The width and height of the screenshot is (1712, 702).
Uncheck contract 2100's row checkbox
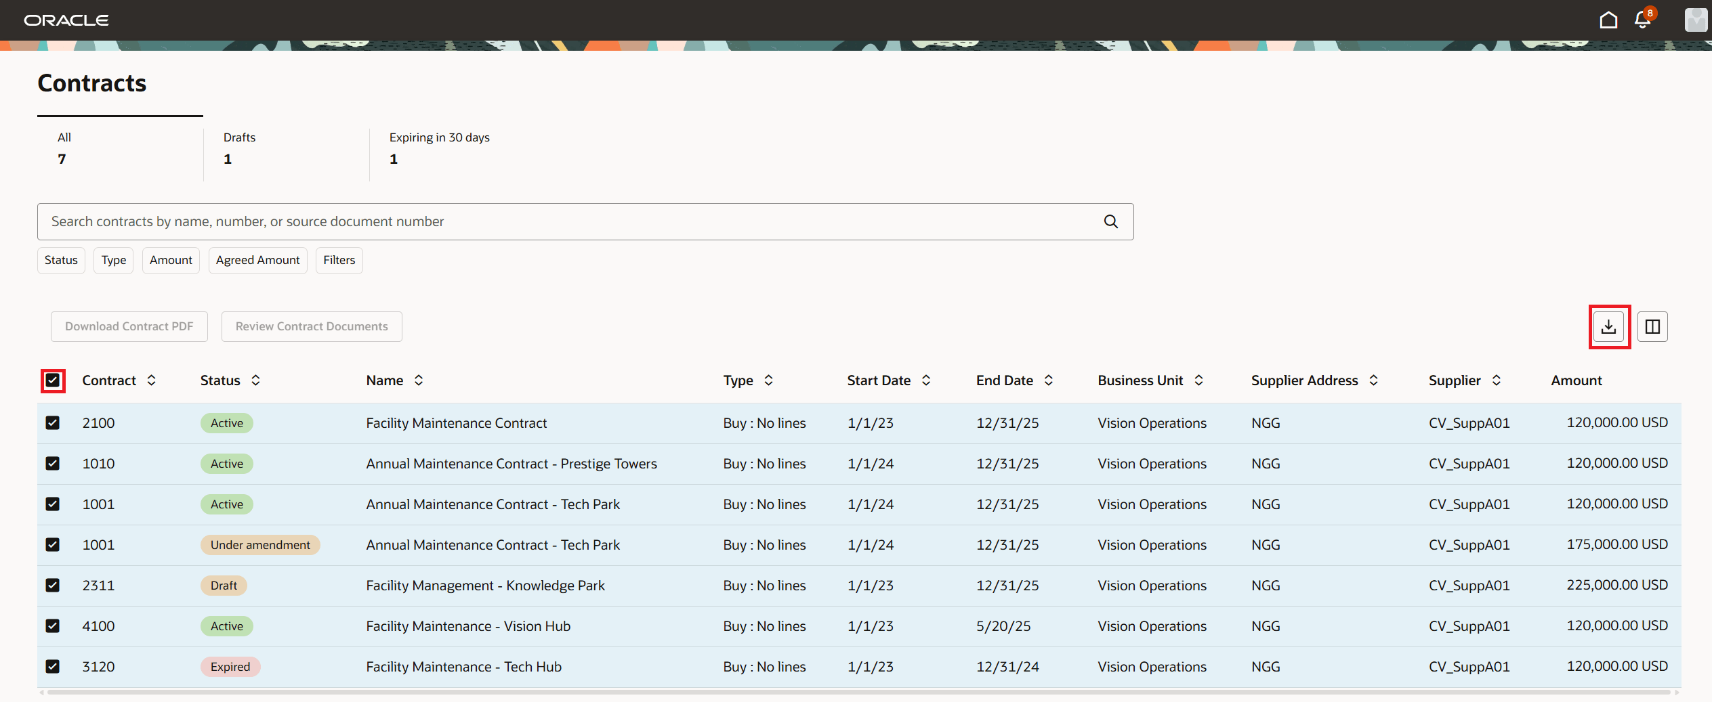coord(52,422)
